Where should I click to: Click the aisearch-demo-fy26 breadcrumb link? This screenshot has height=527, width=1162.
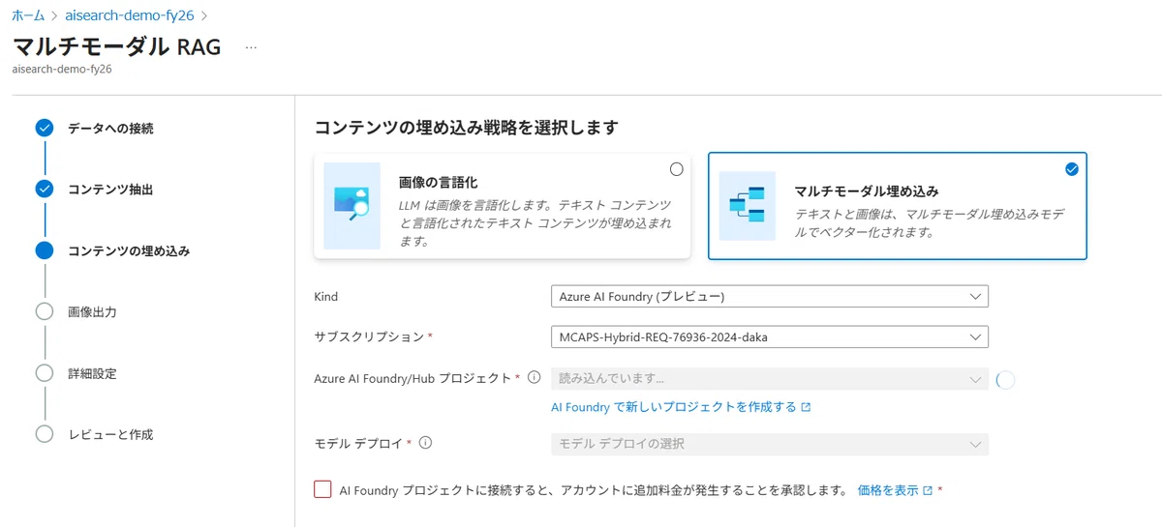(129, 16)
